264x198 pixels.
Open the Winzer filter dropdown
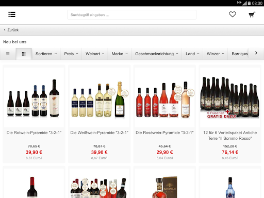pos(216,54)
